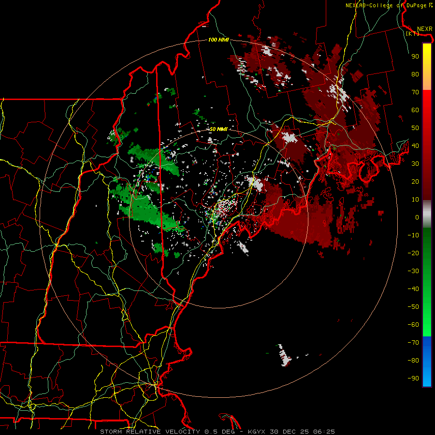The height and width of the screenshot is (435, 435).
Task: Select the 30 value on the velocity scale
Action: pos(415,164)
